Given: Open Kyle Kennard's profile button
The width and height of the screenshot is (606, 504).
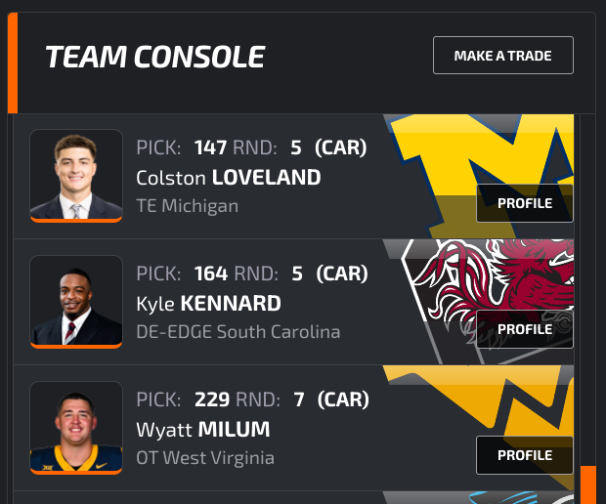Looking at the screenshot, I should click(x=524, y=329).
